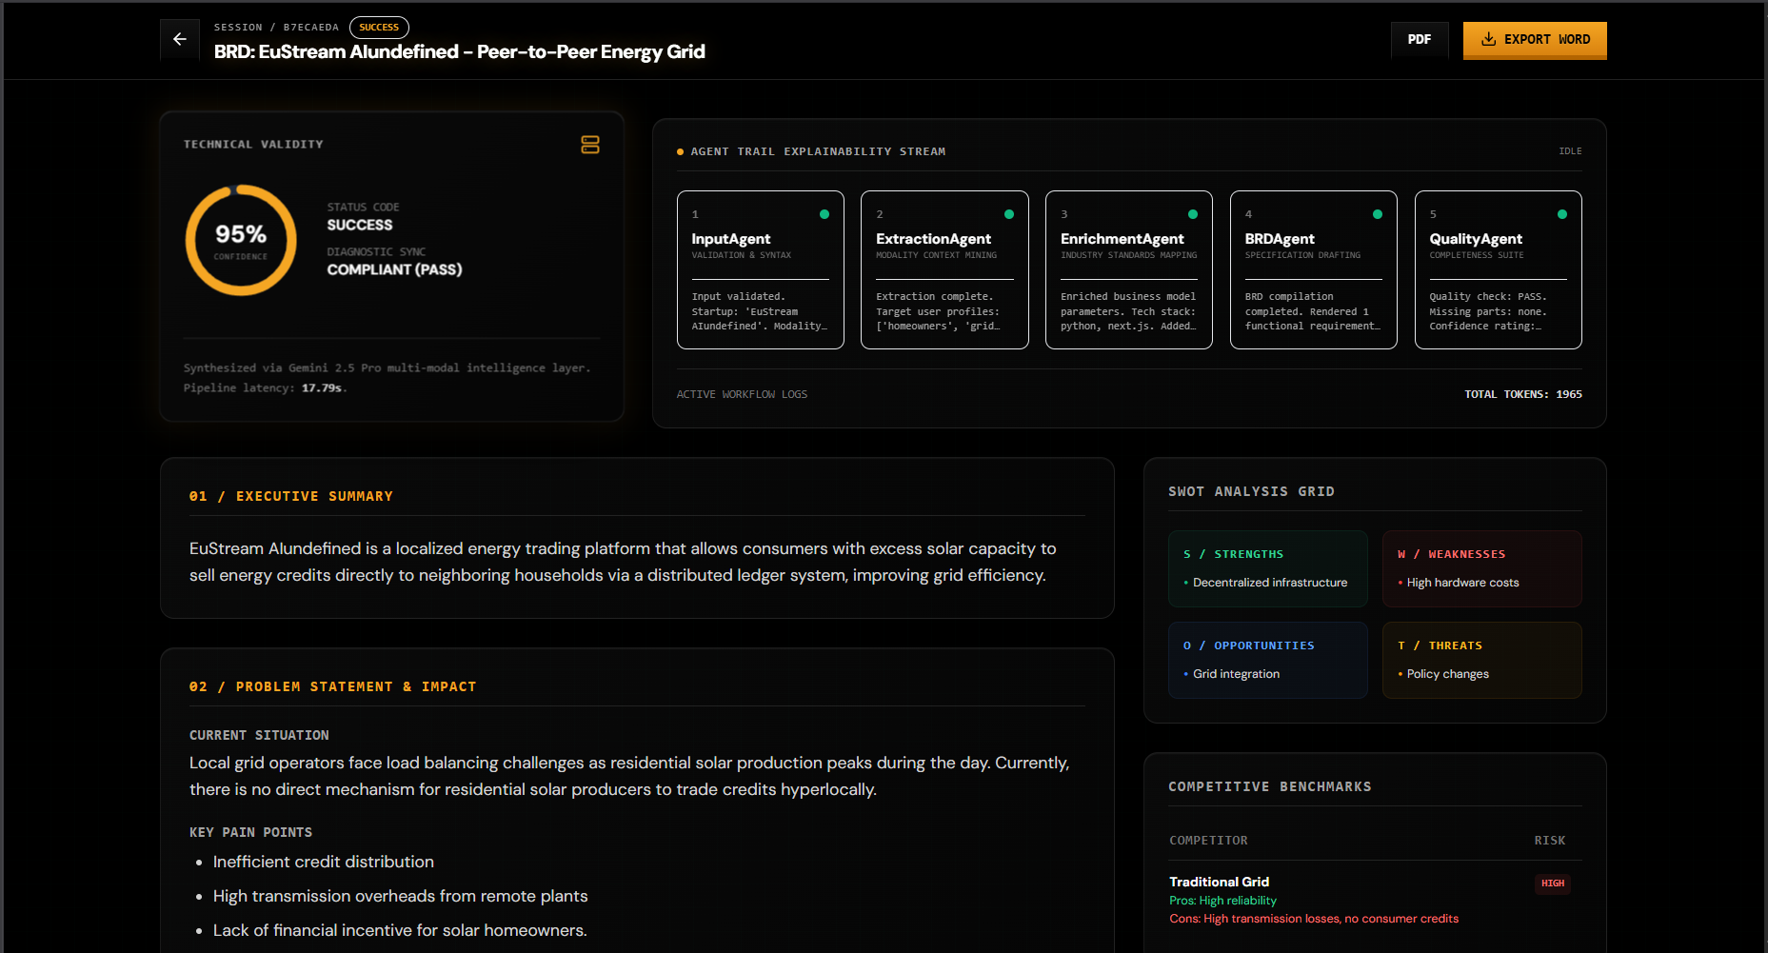
Task: Click the back arrow button
Action: (x=180, y=39)
